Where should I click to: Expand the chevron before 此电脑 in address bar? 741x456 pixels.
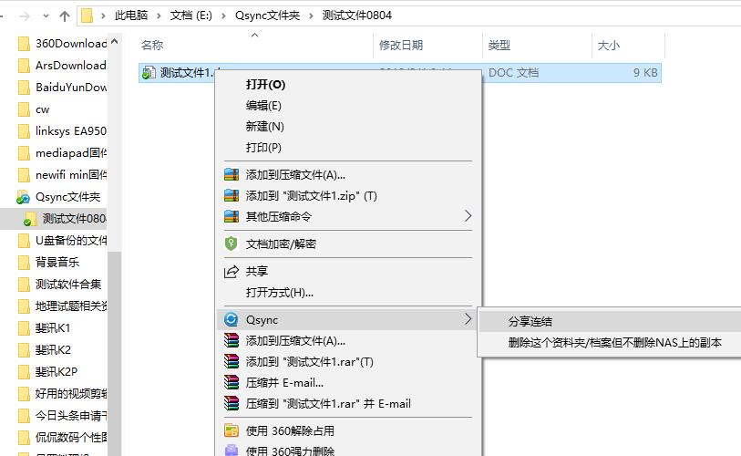coord(103,16)
